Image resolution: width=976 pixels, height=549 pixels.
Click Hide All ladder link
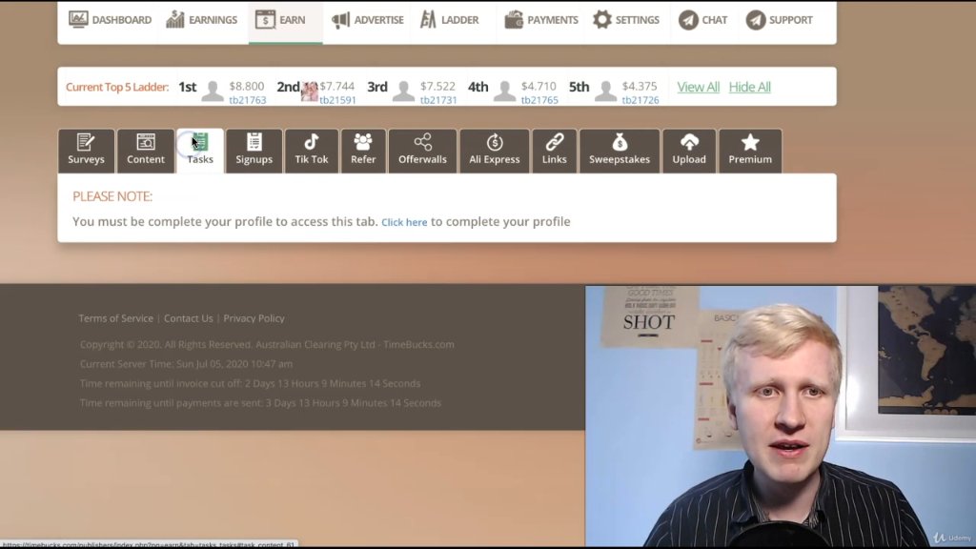coord(749,87)
